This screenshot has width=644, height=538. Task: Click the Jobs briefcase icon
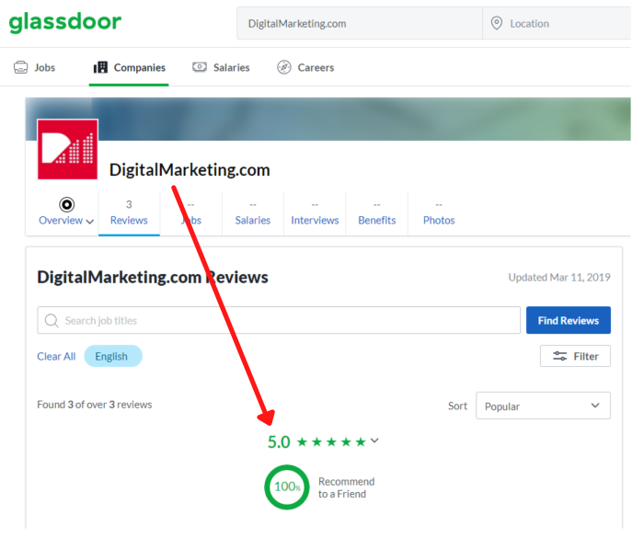tap(21, 67)
